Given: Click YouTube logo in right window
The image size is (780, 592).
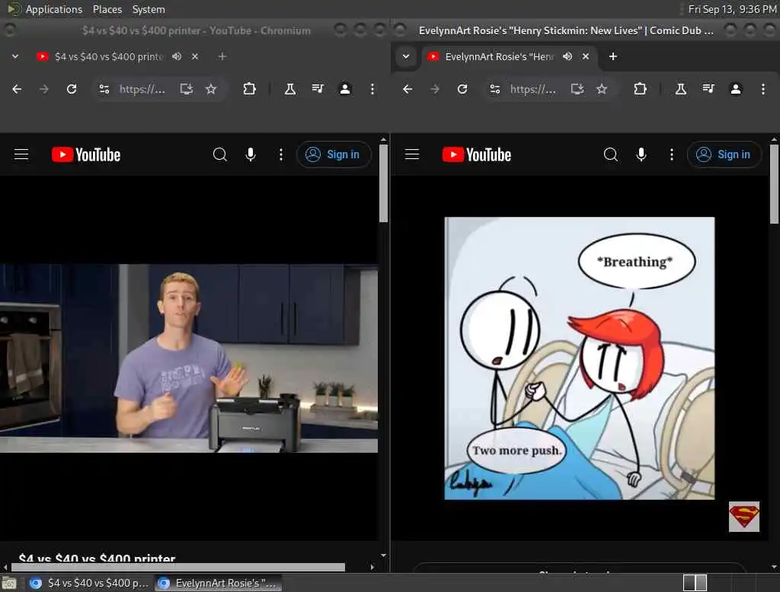Looking at the screenshot, I should (477, 154).
